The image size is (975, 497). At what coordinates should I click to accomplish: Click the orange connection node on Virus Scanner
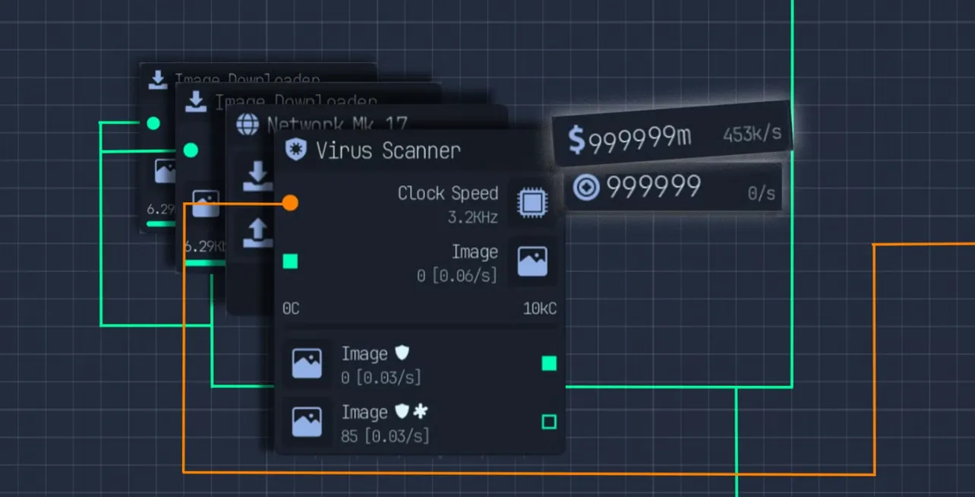pyautogui.click(x=290, y=203)
